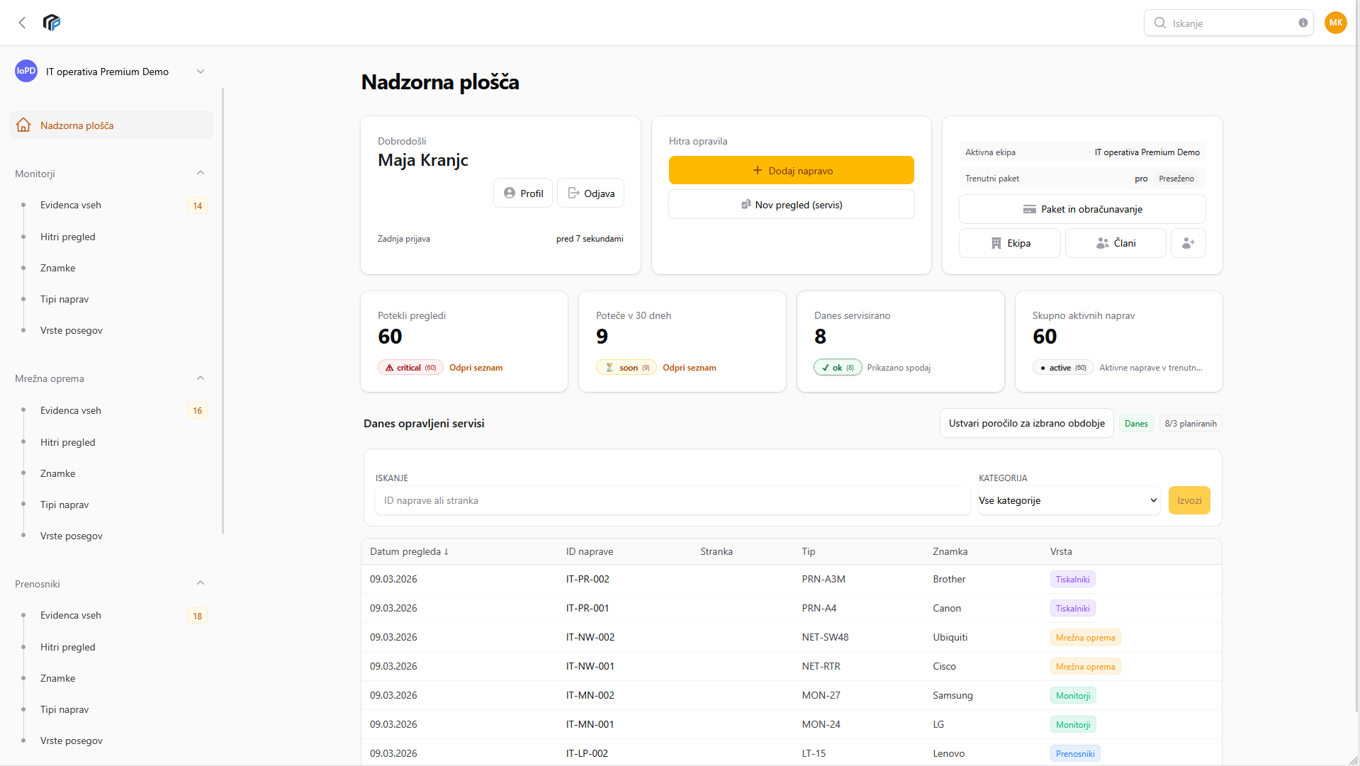
Task: Collapse the Mrežna oprema sidebar section
Action: click(x=201, y=378)
